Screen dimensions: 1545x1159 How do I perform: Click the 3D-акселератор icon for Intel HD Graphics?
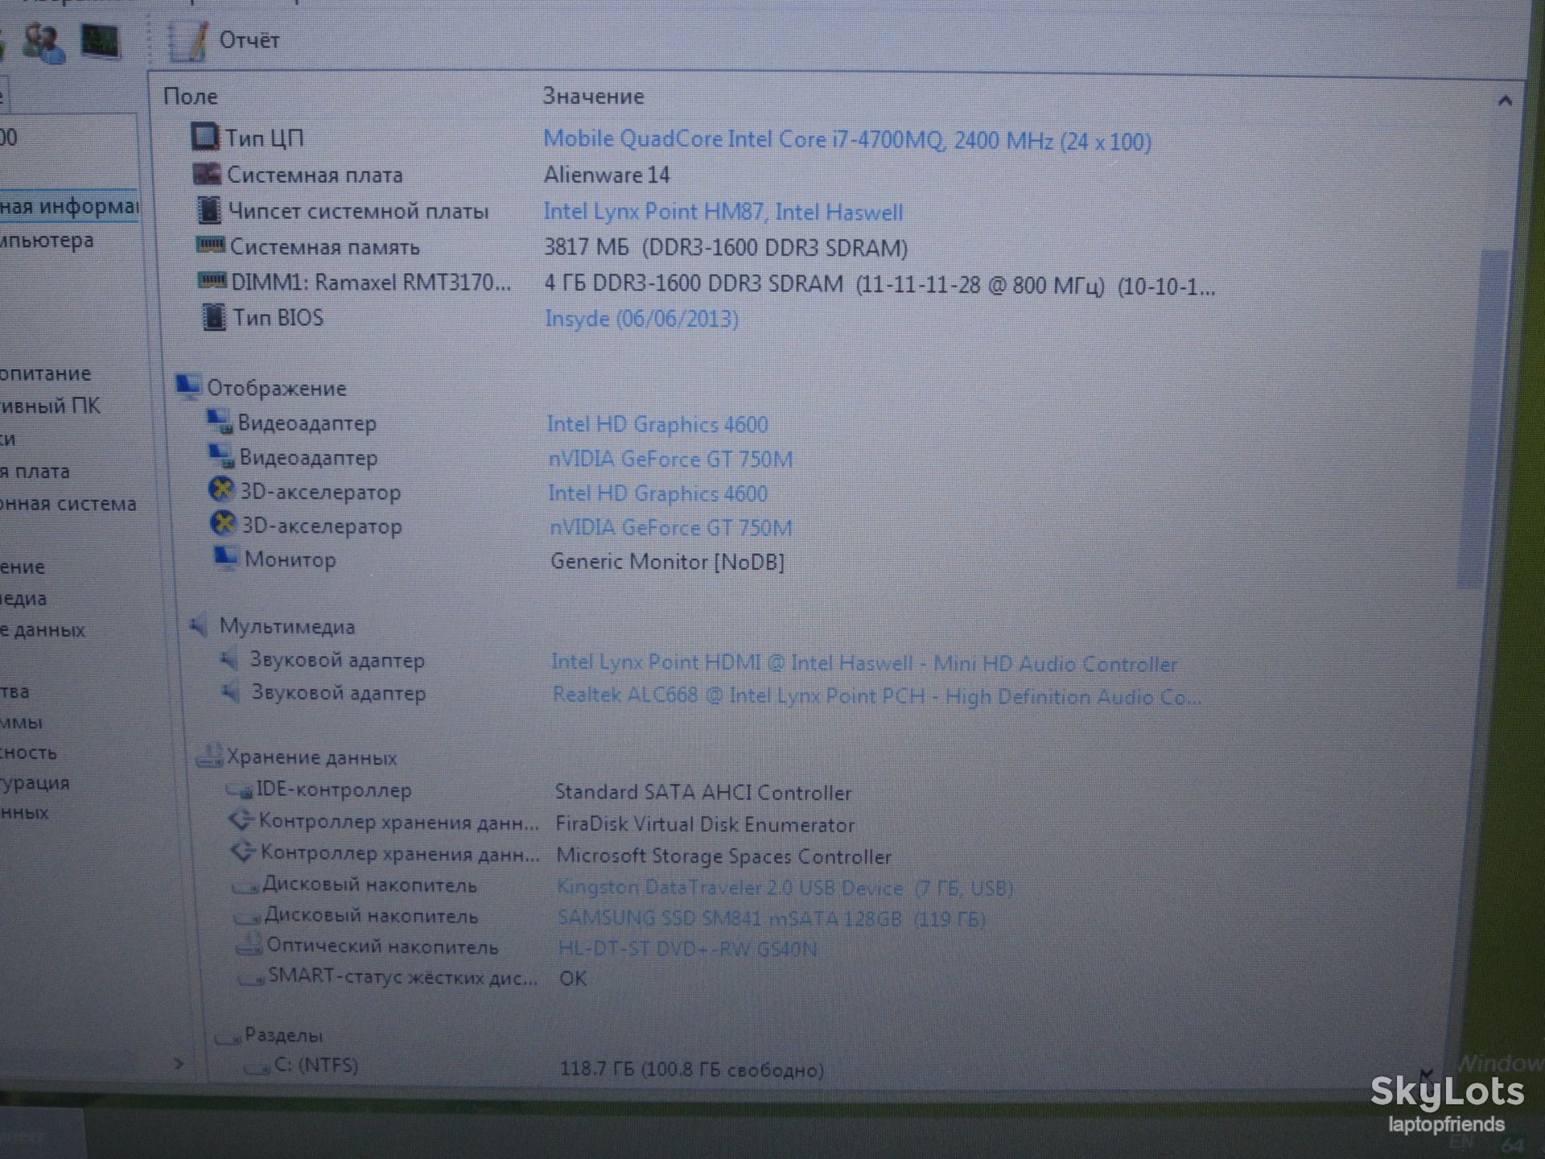(x=220, y=489)
